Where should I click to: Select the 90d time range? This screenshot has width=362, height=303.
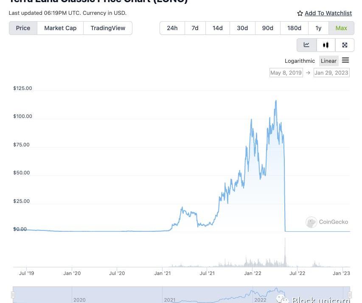[267, 28]
